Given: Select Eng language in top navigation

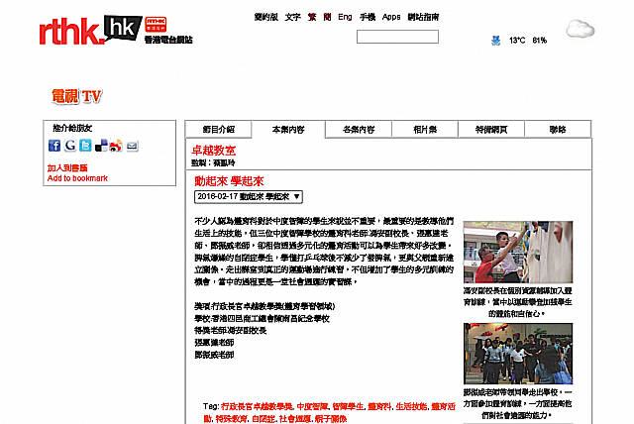Looking at the screenshot, I should click(345, 17).
